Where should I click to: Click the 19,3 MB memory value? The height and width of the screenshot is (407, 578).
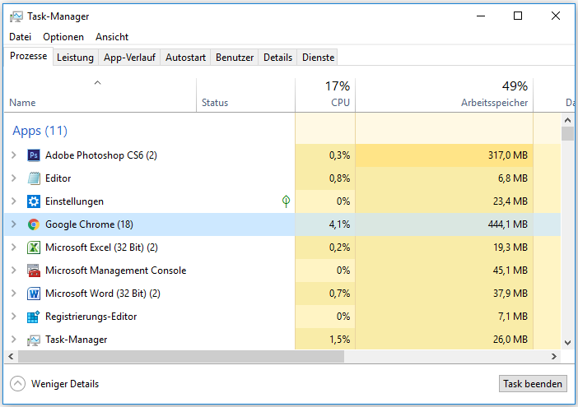[x=510, y=247]
